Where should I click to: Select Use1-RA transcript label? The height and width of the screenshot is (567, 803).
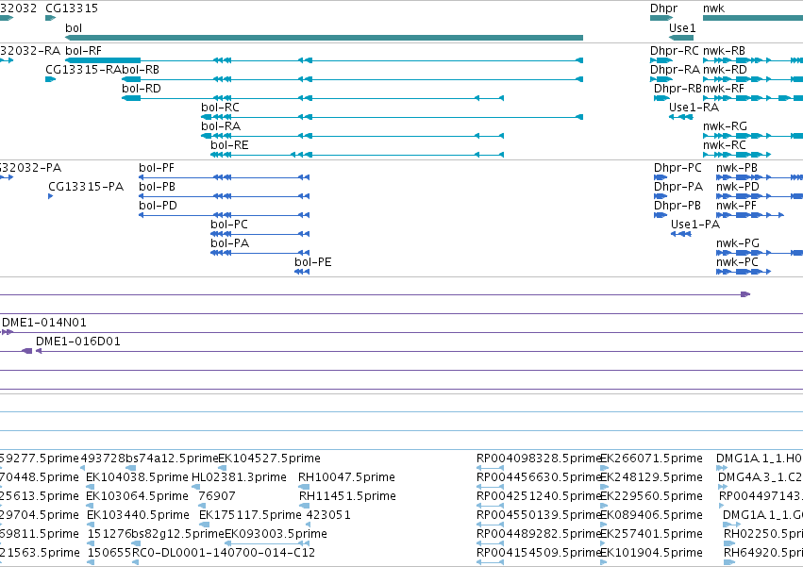point(694,108)
